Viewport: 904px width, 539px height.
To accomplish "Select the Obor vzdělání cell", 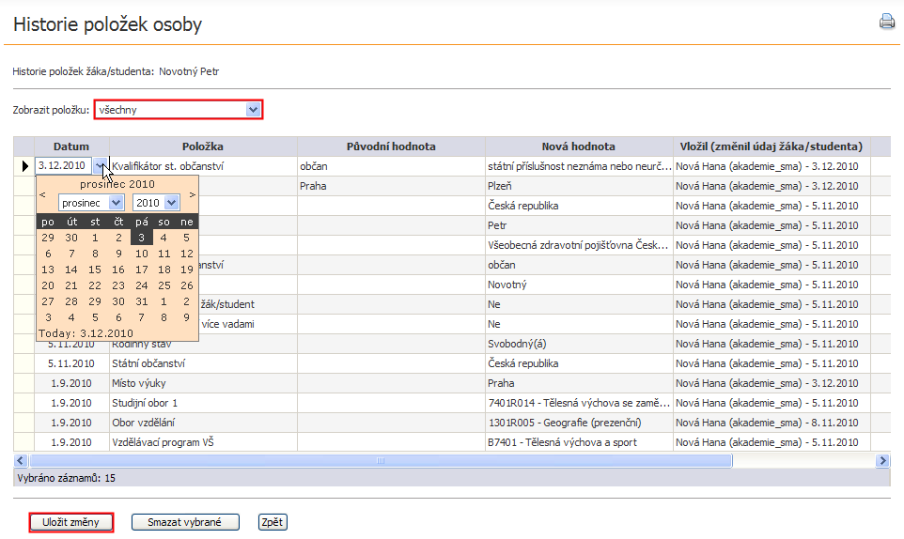I will (203, 423).
